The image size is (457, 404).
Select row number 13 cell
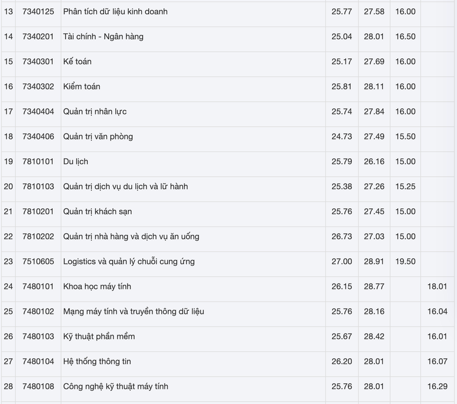(8, 11)
